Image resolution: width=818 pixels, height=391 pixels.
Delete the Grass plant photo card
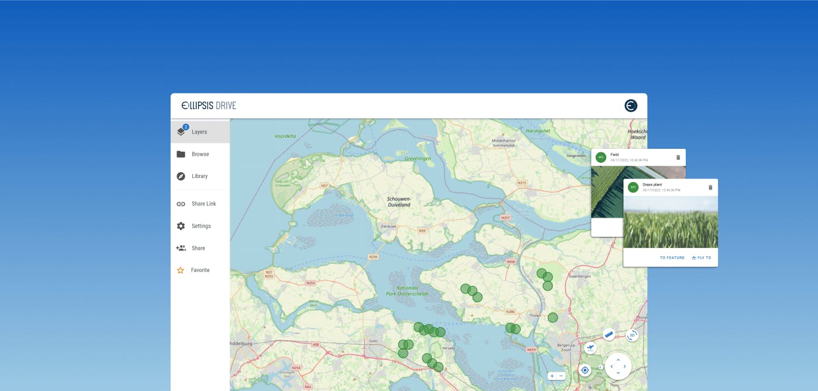tap(710, 187)
